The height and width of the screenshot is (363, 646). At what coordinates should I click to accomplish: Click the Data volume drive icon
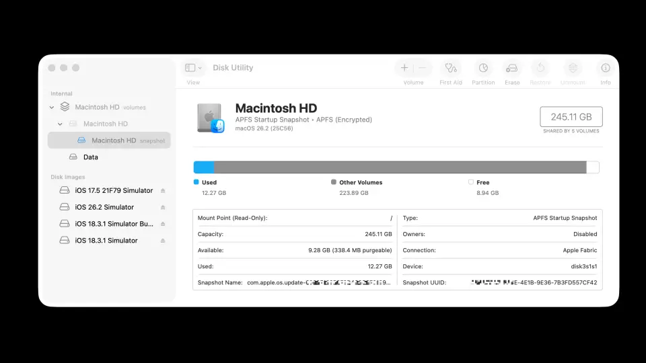click(73, 157)
